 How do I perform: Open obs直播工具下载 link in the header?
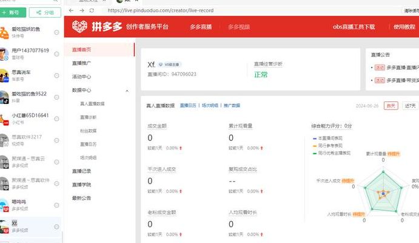354,27
